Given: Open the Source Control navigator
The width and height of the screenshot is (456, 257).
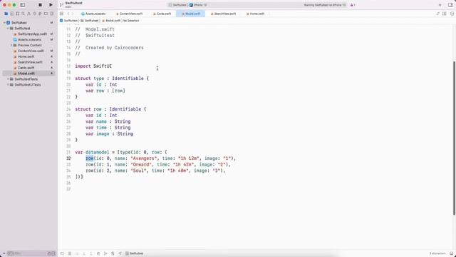Looking at the screenshot, I should pos(12,14).
